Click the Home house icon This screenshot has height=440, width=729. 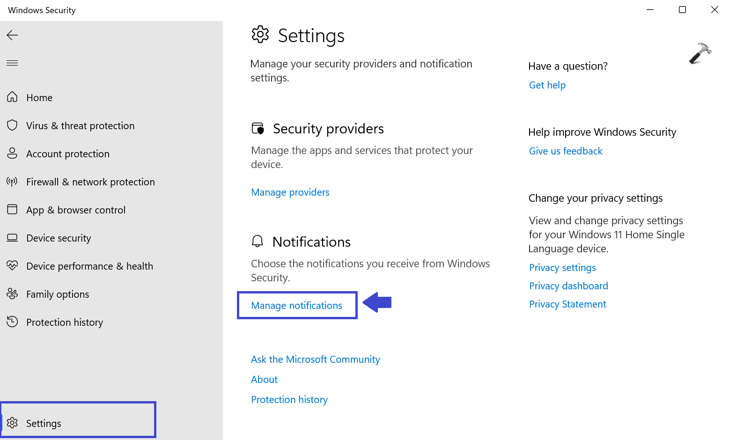click(13, 97)
